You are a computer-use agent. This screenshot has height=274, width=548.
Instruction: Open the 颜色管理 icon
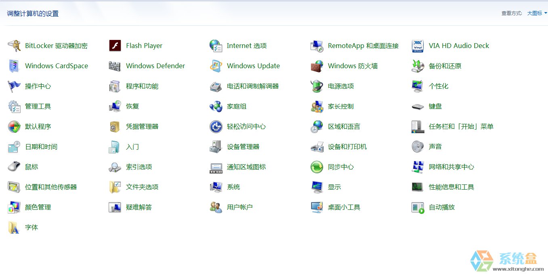tap(14, 207)
